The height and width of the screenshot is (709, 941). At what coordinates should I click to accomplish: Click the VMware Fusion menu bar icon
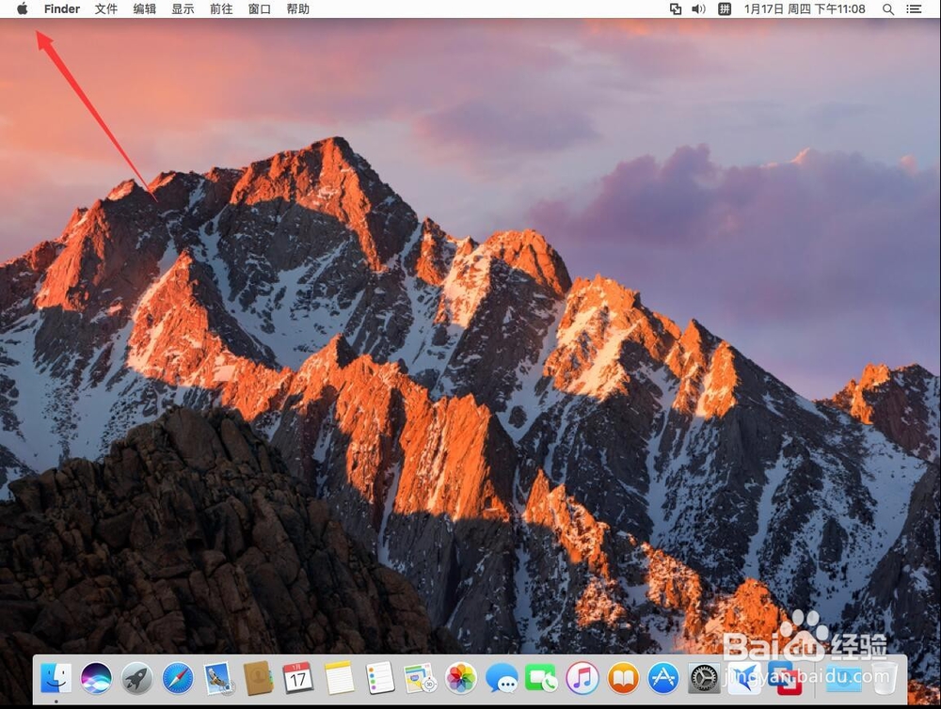675,9
